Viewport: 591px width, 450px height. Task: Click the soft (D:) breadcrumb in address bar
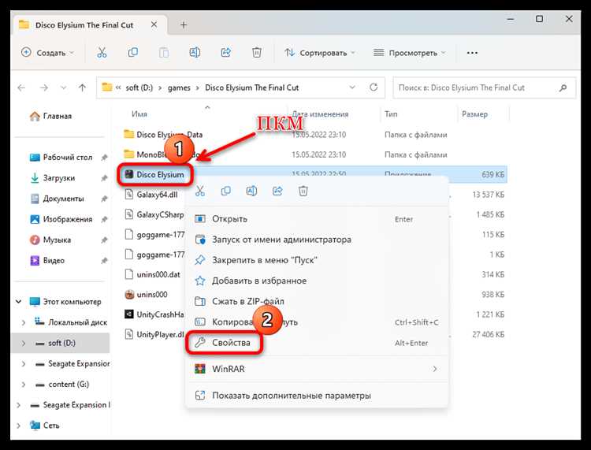click(139, 87)
